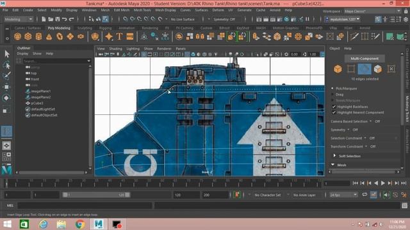Click the redo arrow icon
Image resolution: width=410 pixels, height=230 pixels.
coord(71,19)
